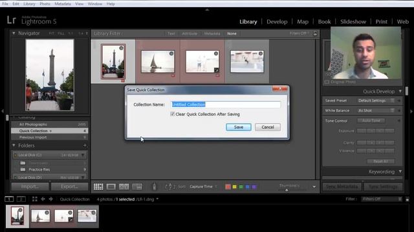The width and height of the screenshot is (414, 232).
Task: Select Survey view icon
Action: pos(137,187)
